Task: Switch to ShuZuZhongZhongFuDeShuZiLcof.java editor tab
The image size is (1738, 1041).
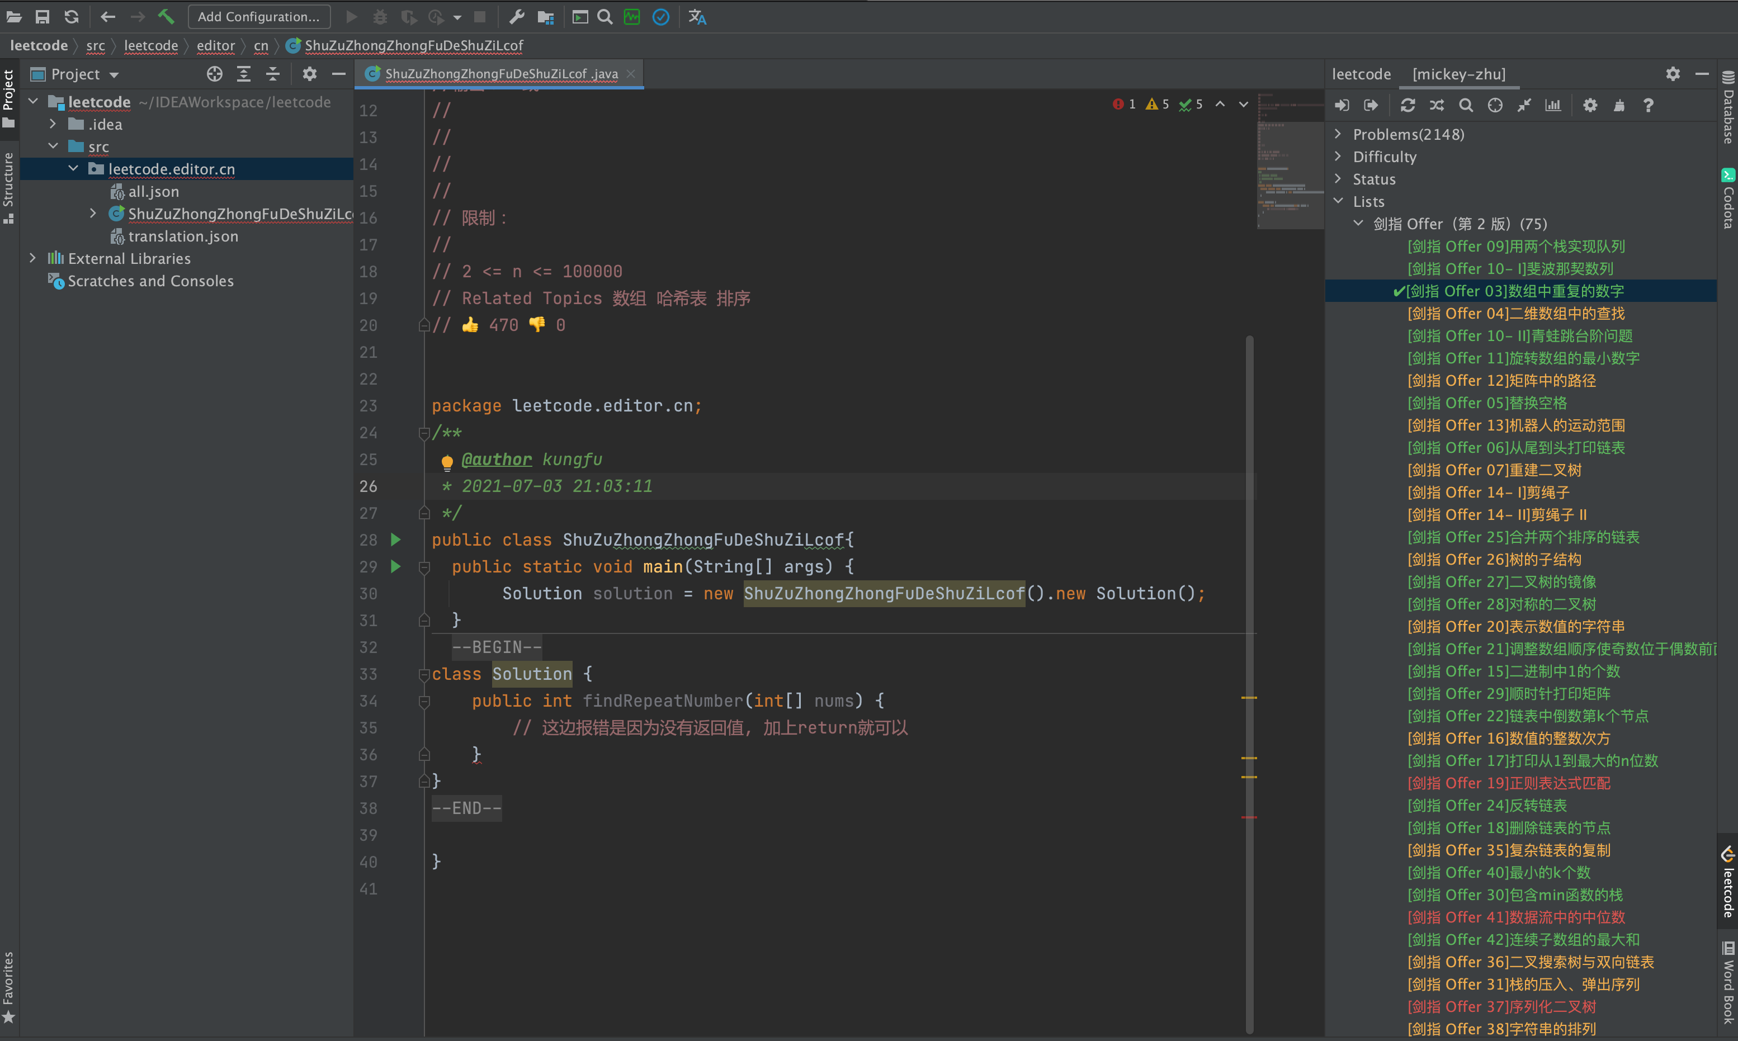Action: [x=500, y=74]
